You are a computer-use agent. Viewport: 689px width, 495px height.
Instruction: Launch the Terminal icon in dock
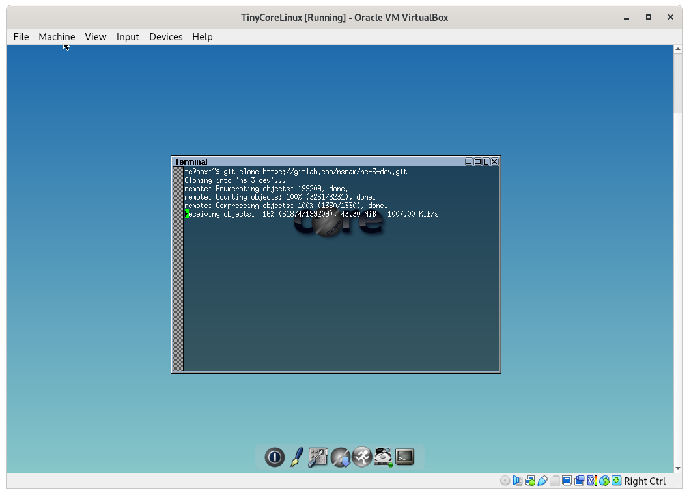404,457
